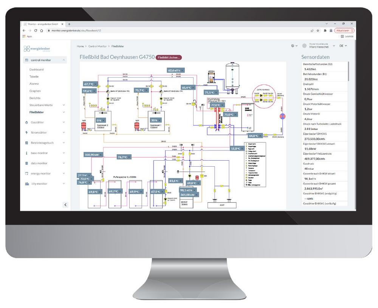This screenshot has height=308, width=378.
Task: Open the browser extensions puzzle icon
Action: [x=325, y=30]
